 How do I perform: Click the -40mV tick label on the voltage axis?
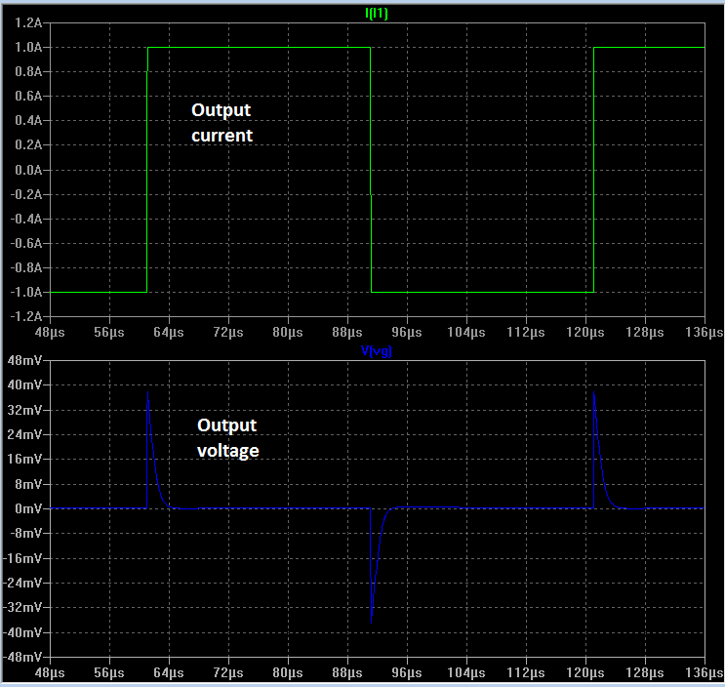[22, 632]
